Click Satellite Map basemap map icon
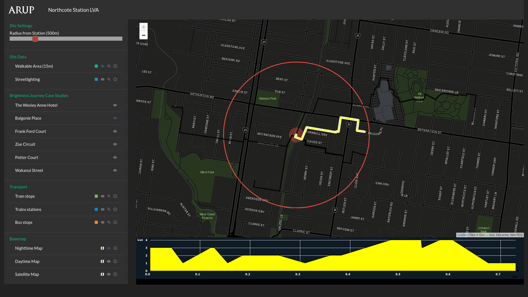Screen dimensions: 528x297 click(102, 274)
